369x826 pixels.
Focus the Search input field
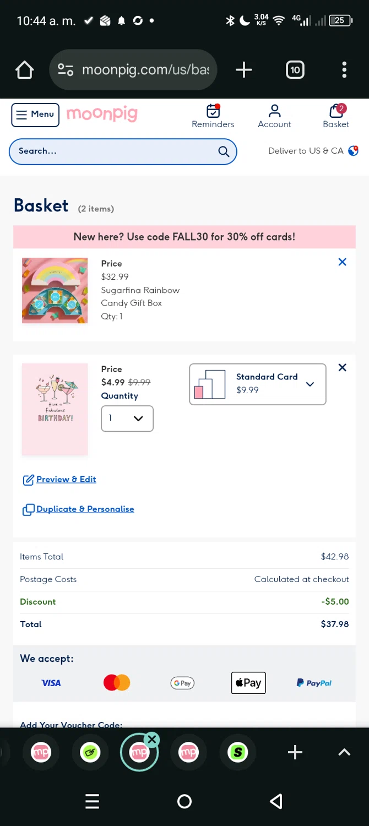point(116,151)
